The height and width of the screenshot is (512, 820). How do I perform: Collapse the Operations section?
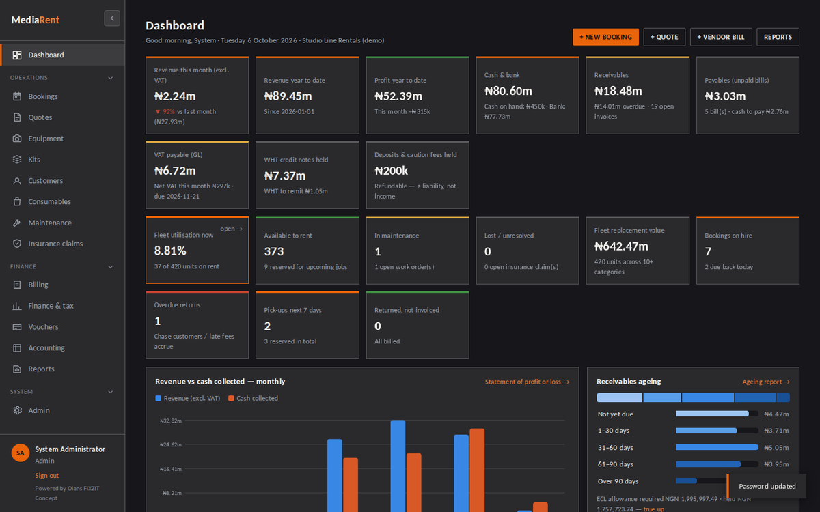111,78
